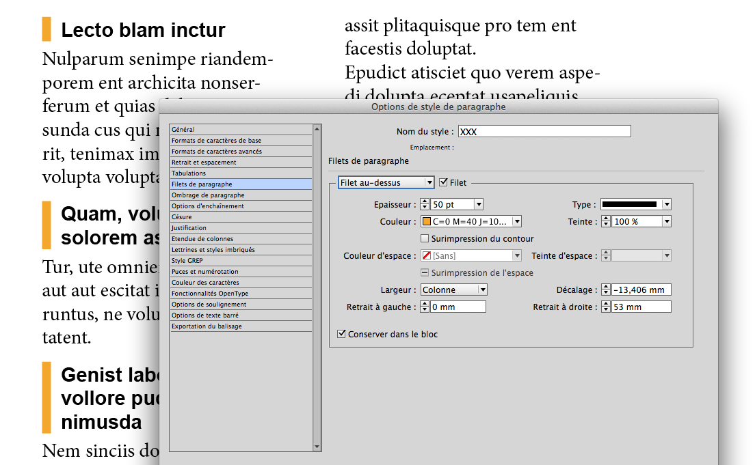Click the Teinte stepper arrows
Screen dimensions: 755x465
pyautogui.click(x=606, y=222)
